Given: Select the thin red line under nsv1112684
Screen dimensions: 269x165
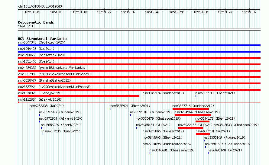Looking at the screenshot, I should [x=139, y=102].
